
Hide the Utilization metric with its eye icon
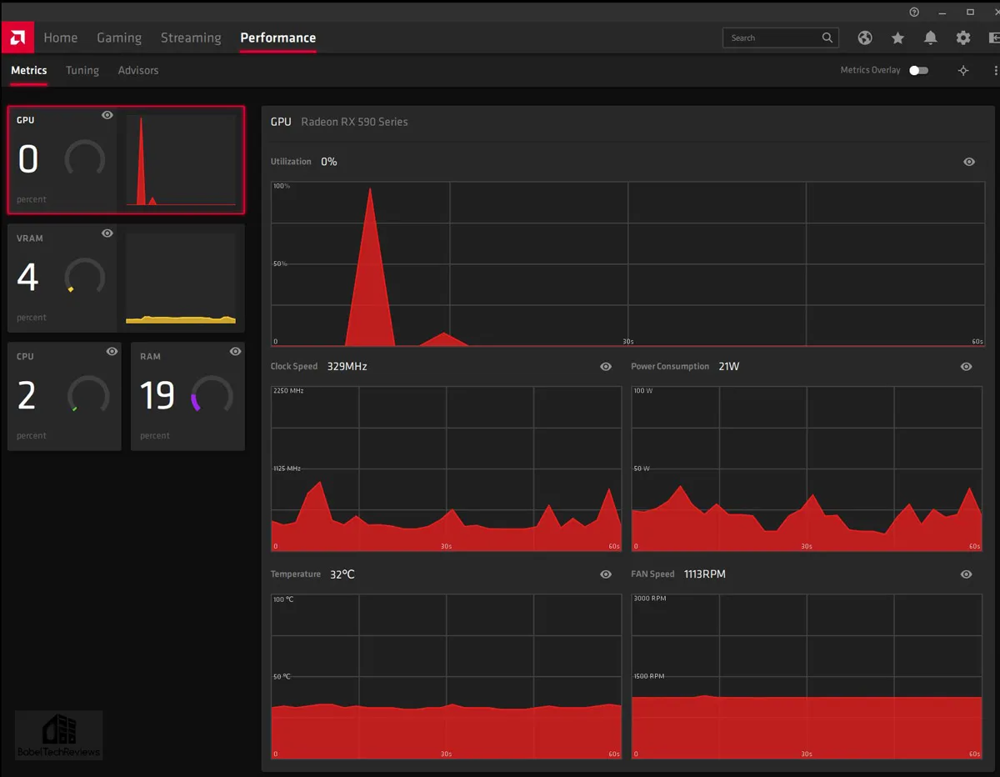coord(968,162)
